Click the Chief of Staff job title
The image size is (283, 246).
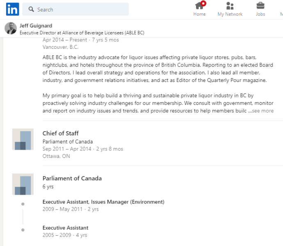click(60, 133)
